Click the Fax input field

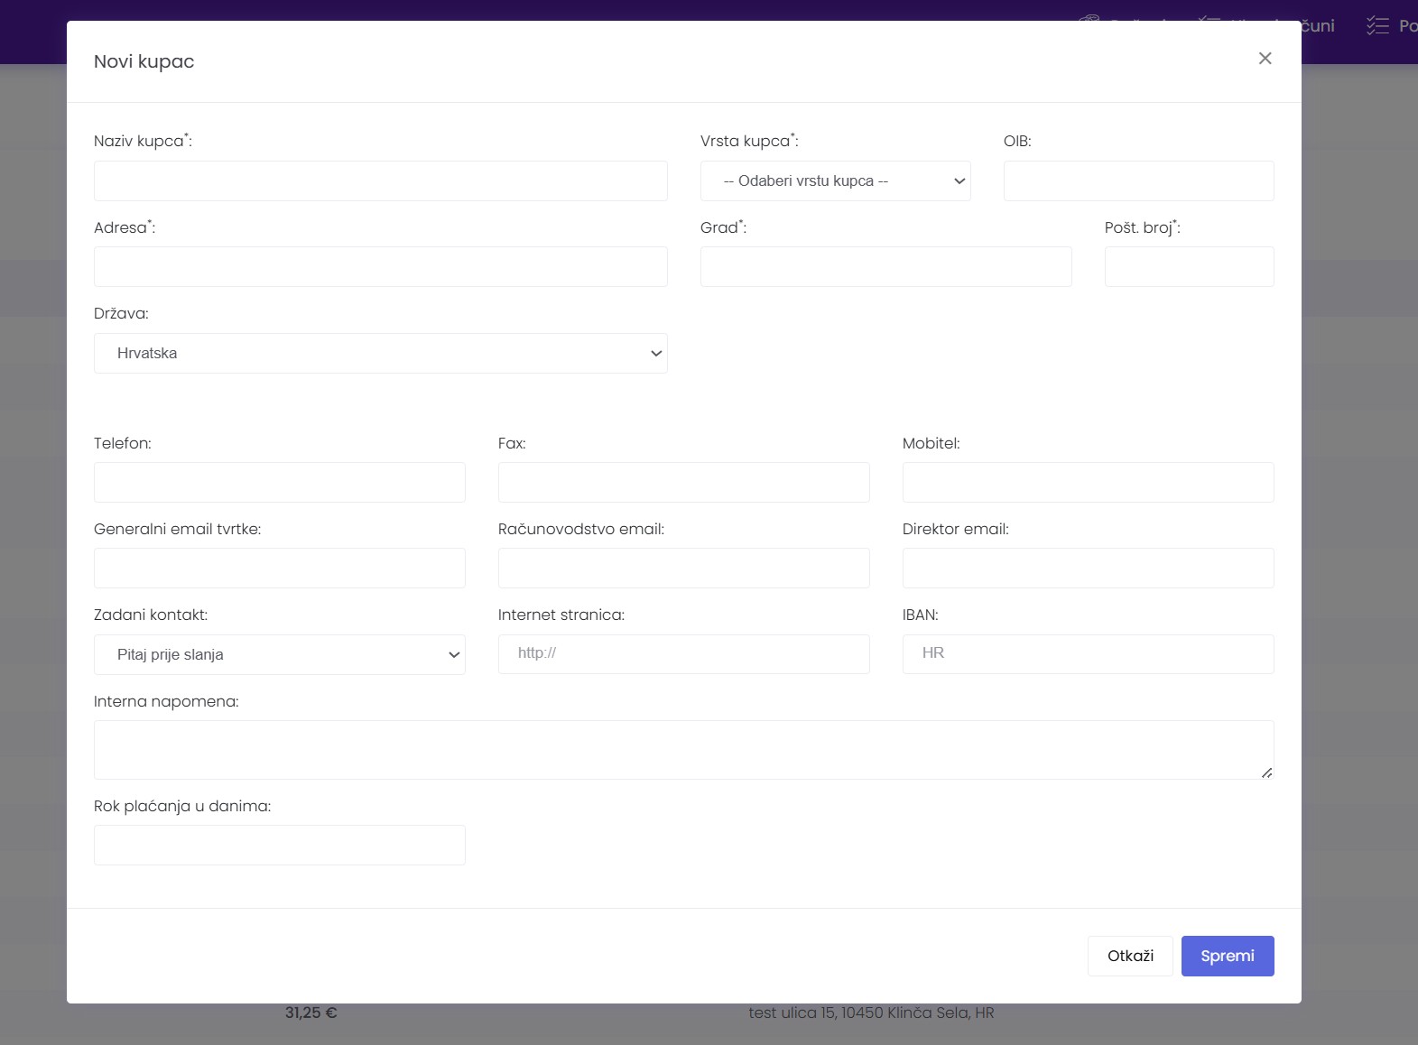point(684,483)
